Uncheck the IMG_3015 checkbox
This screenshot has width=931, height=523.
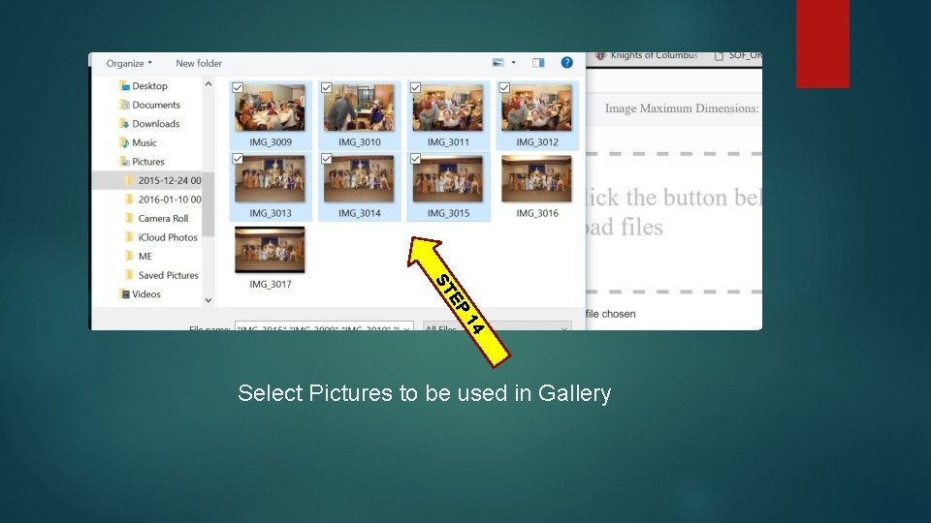[x=416, y=159]
